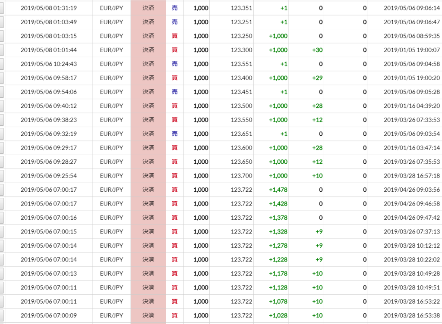This screenshot has width=442, height=324.
Task: Click the price 123.251
Action: (x=241, y=22)
